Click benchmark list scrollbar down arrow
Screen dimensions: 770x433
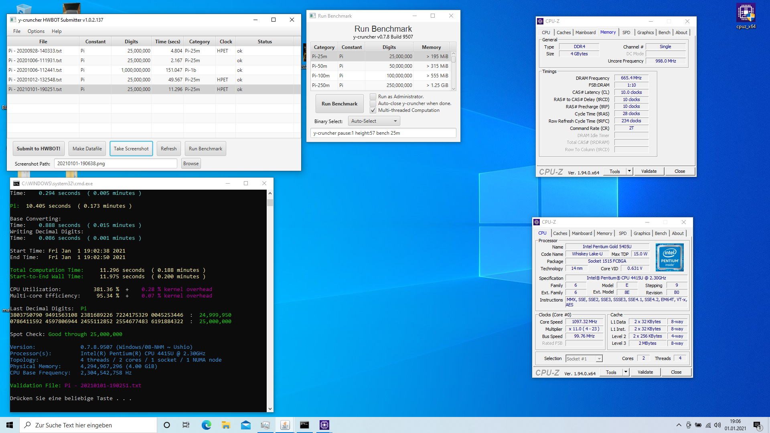454,89
